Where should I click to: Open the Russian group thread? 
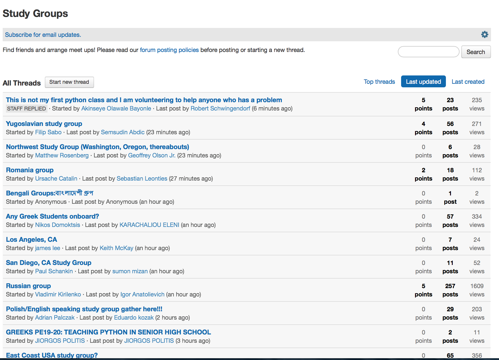28,286
